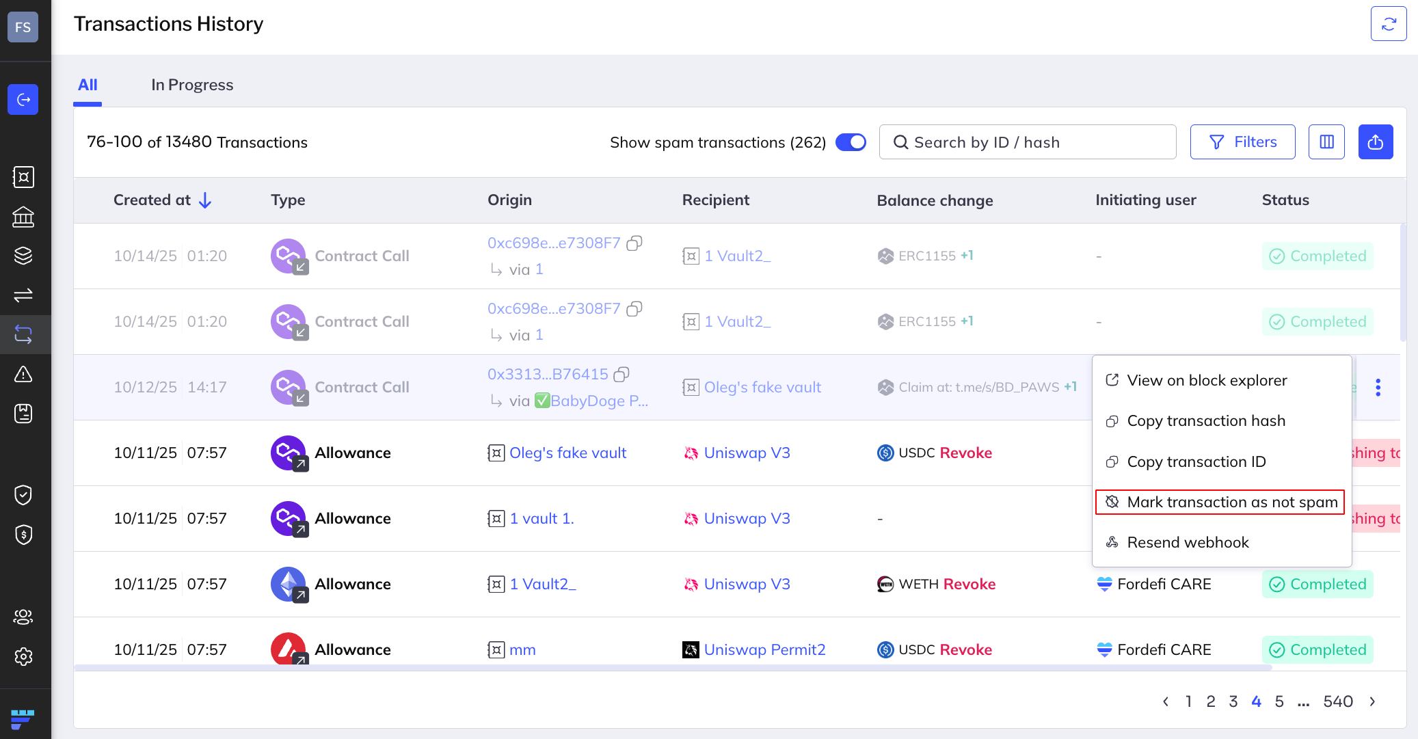Open the Filters dropdown

[x=1242, y=142]
